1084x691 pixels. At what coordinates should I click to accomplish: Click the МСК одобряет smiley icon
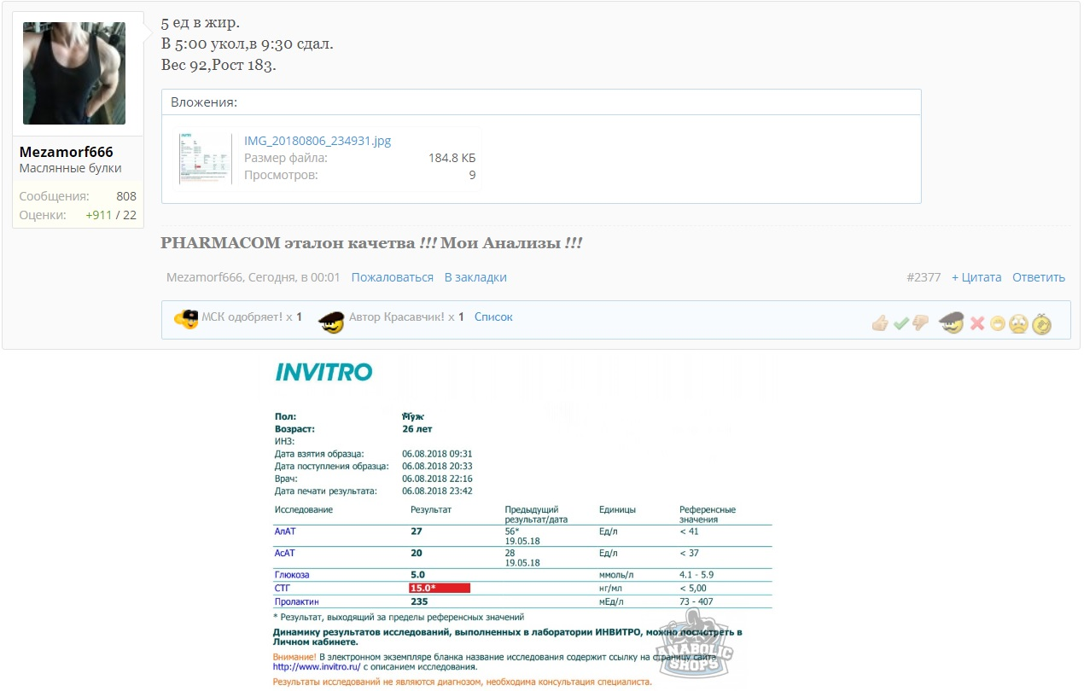185,319
